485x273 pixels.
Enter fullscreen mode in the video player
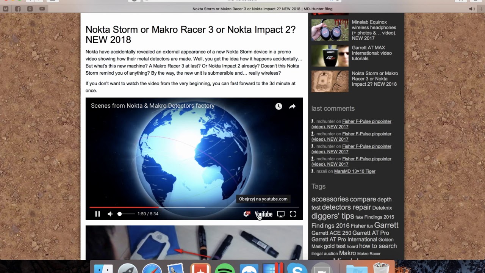[x=293, y=214]
